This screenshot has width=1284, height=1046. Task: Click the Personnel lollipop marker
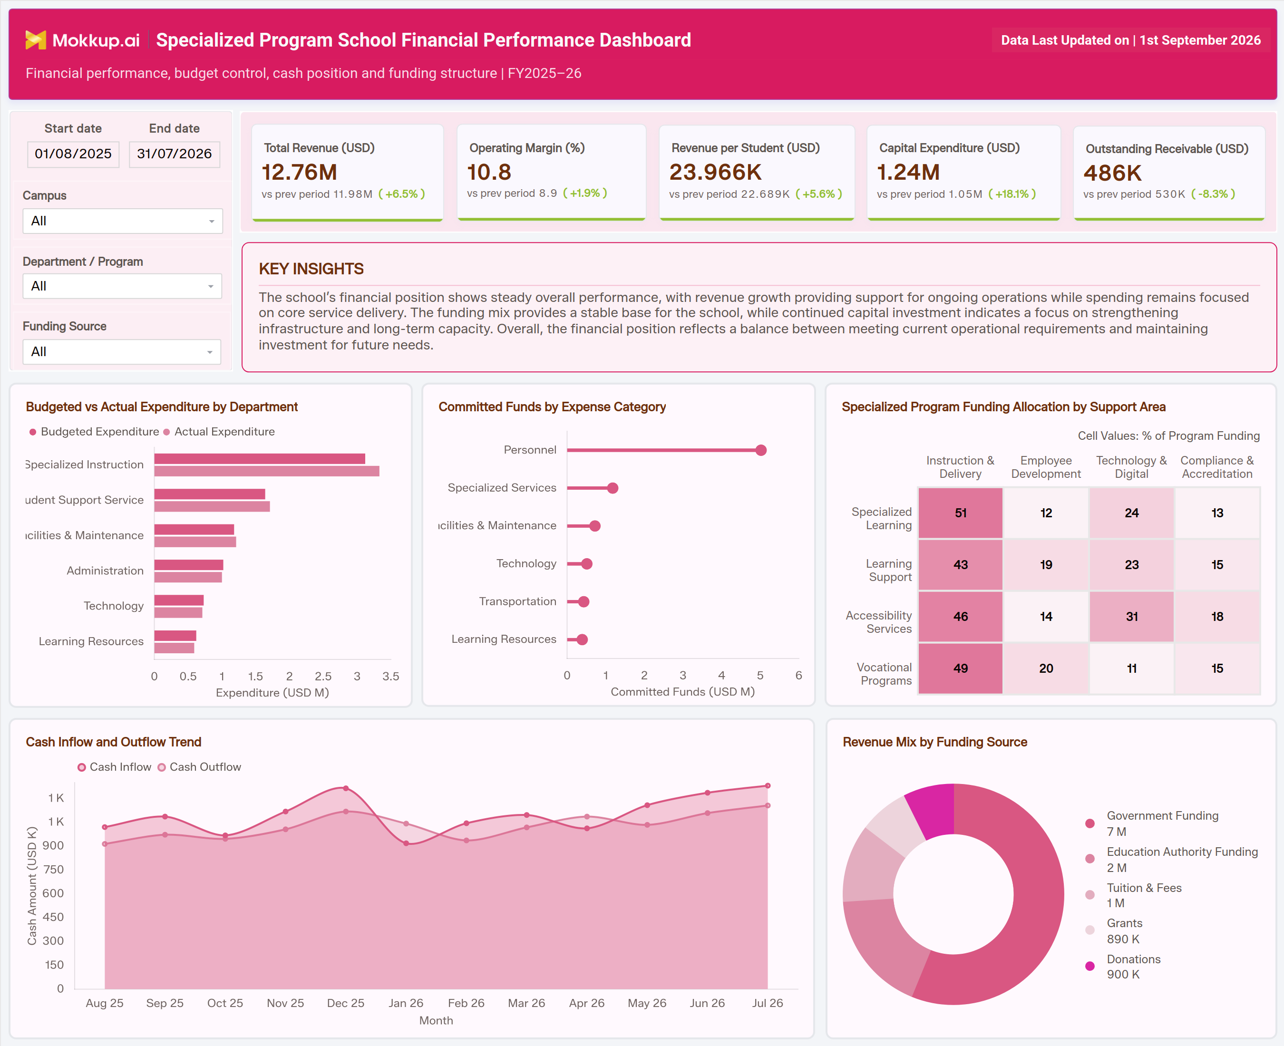pyautogui.click(x=761, y=450)
